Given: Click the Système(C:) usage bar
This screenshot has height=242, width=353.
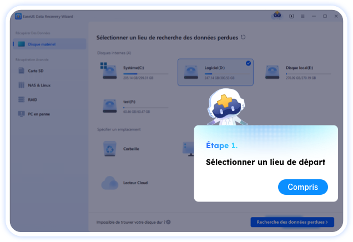Looking at the screenshot, I should click(x=145, y=74).
